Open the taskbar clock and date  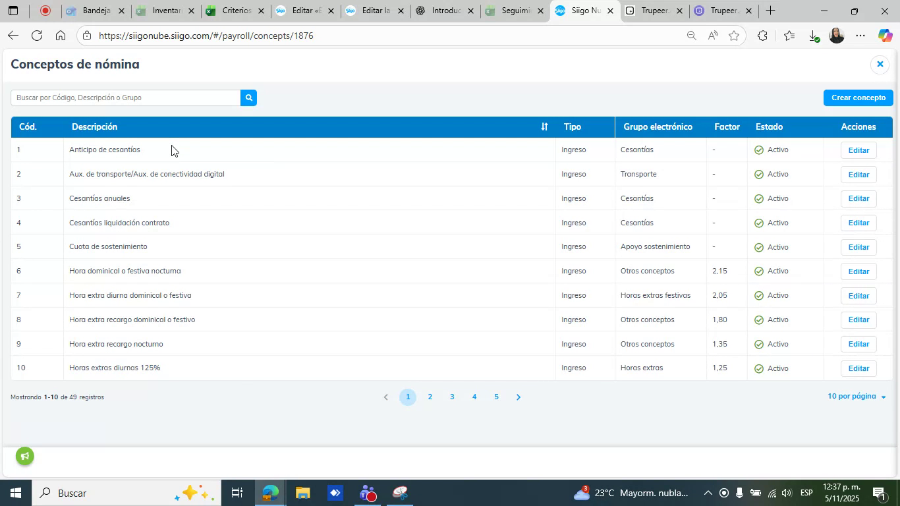click(x=842, y=493)
